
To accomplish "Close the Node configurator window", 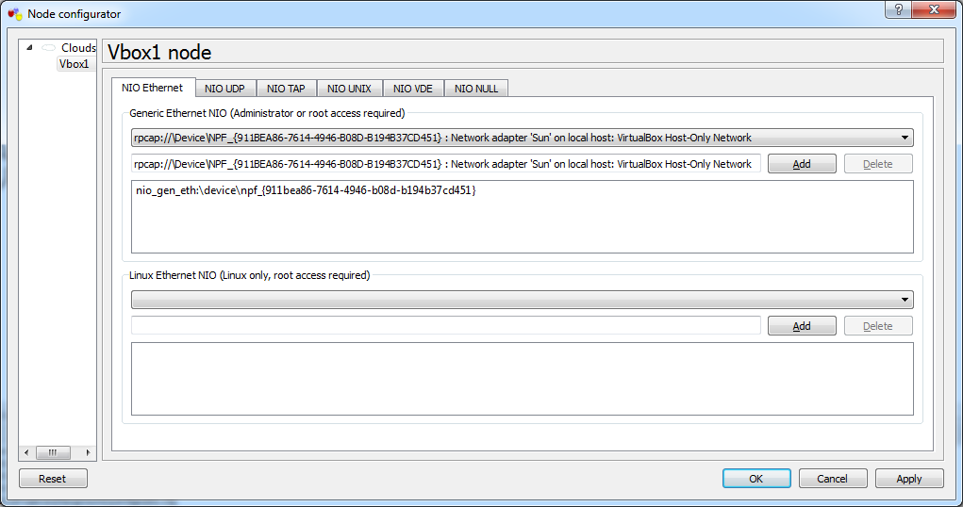I will pos(934,9).
